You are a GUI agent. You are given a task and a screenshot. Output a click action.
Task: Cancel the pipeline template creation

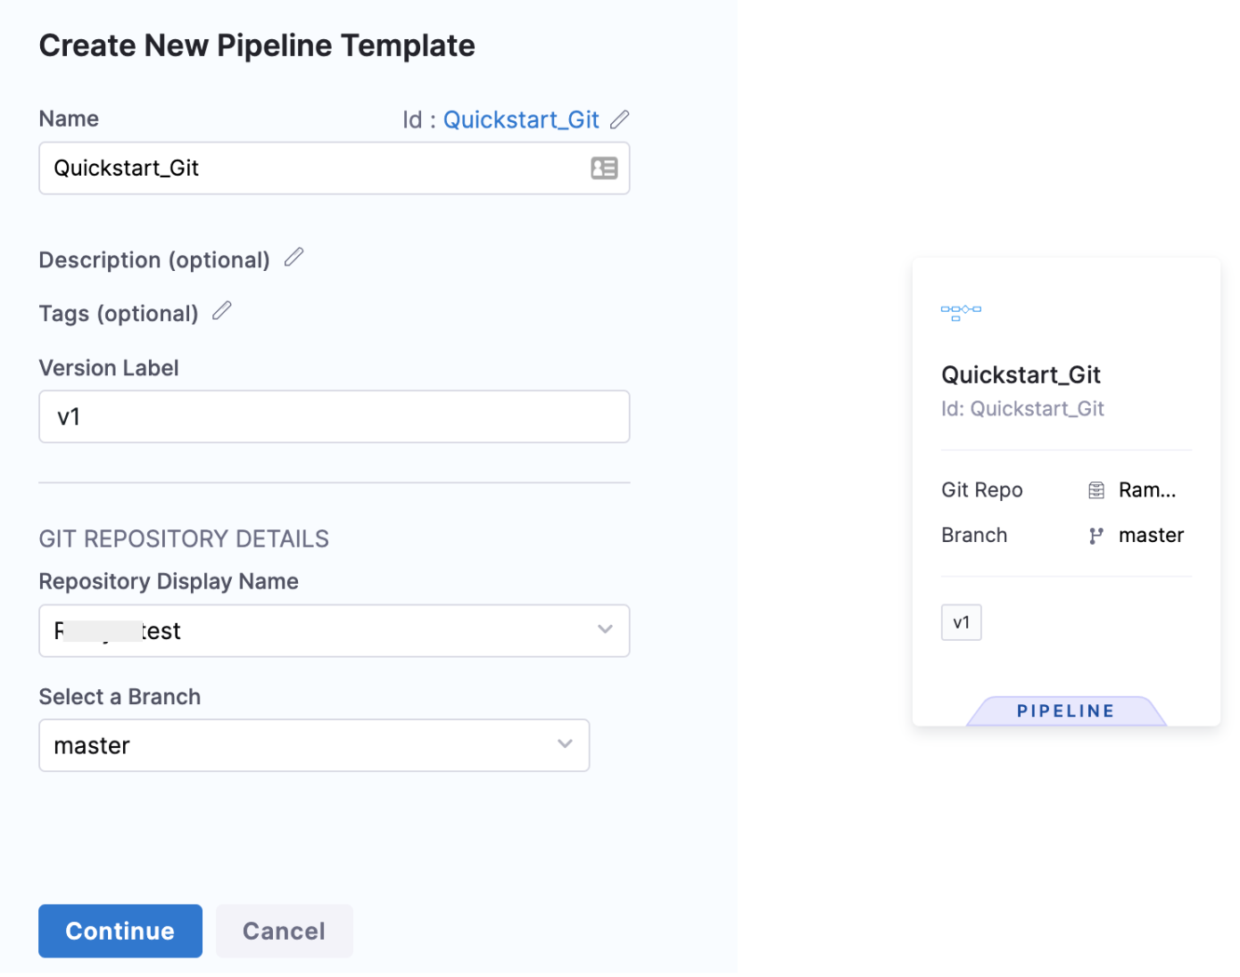click(x=284, y=932)
